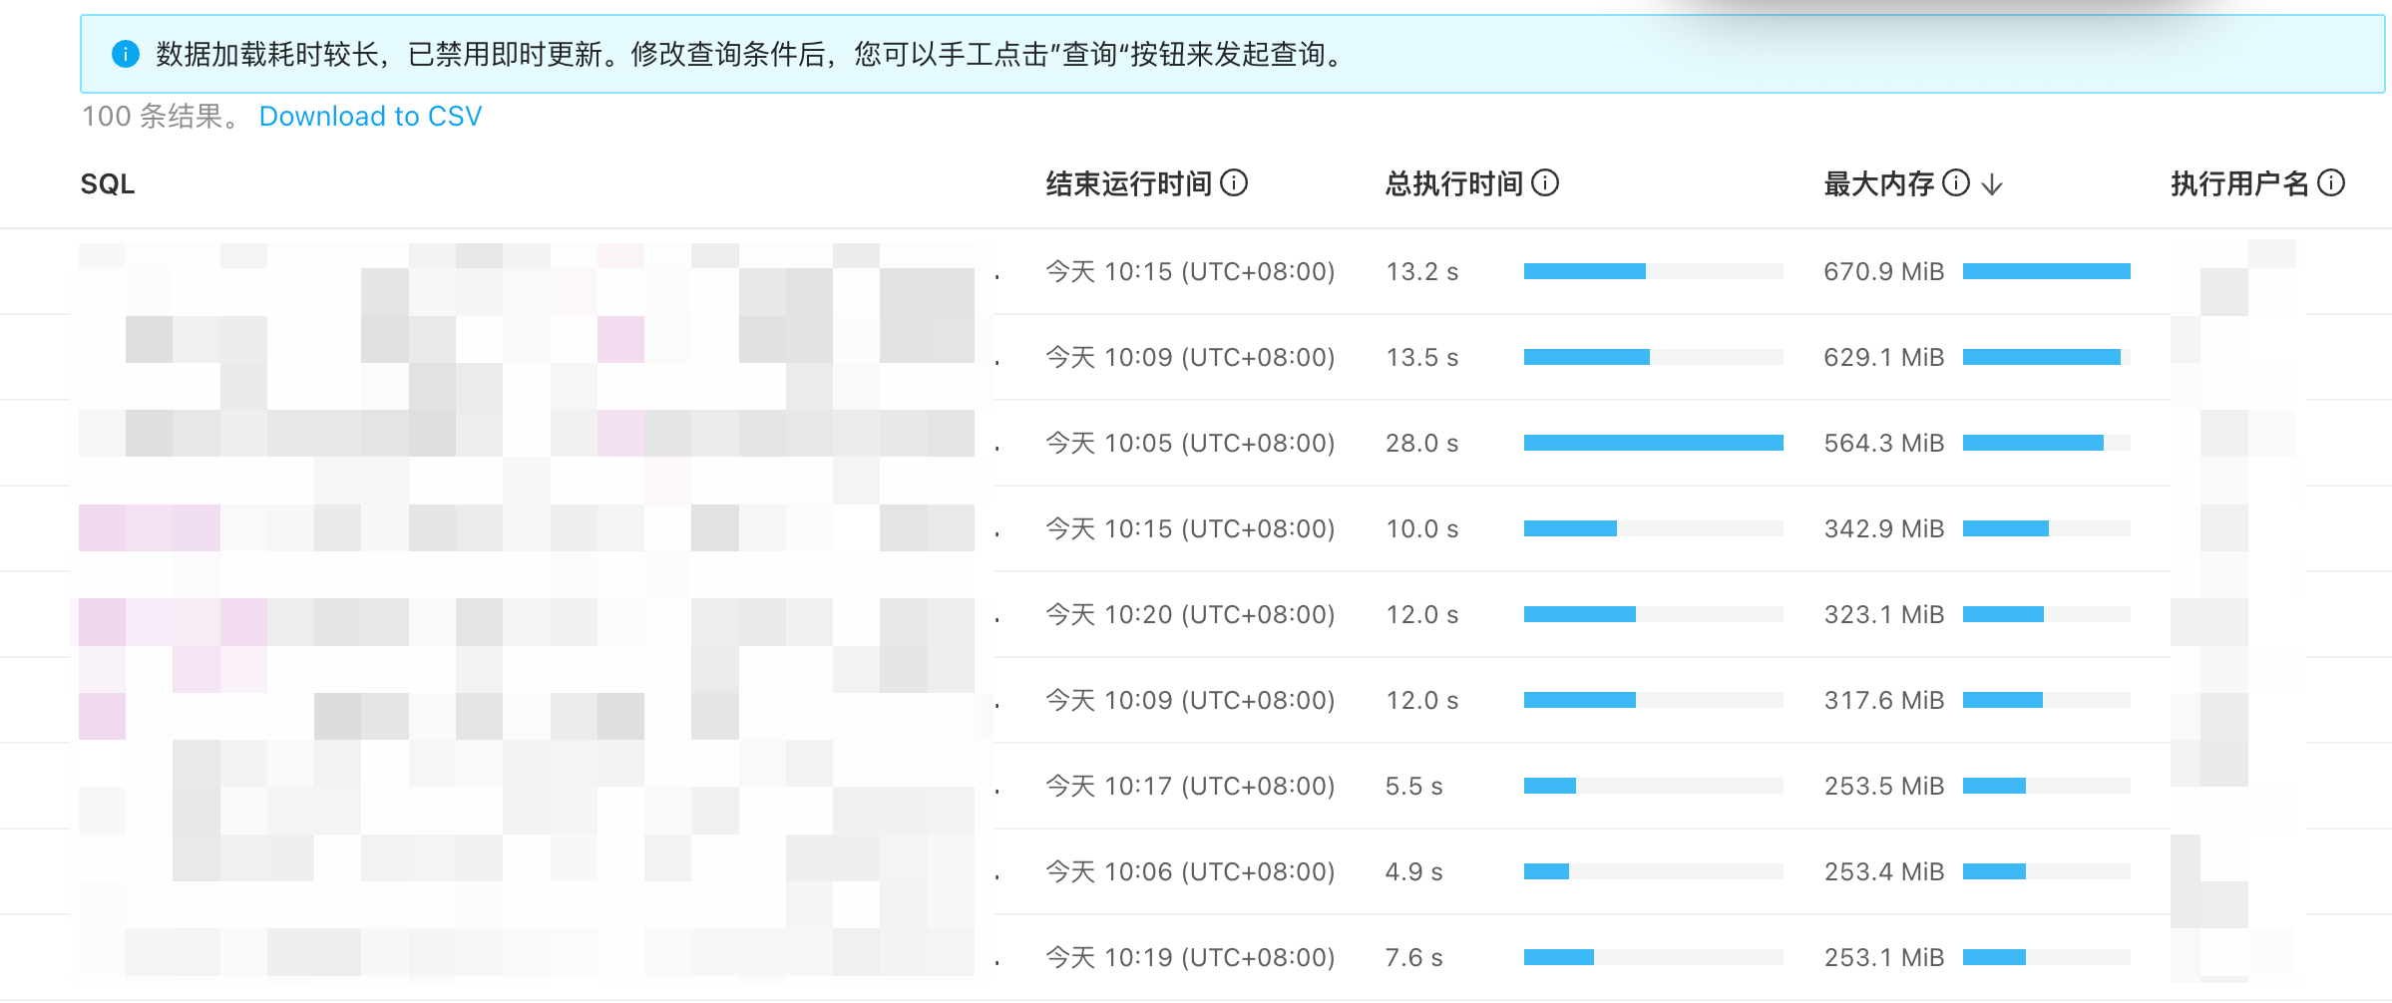Sort table by 总执行时间 column header
2392x1003 pixels.
[1453, 184]
